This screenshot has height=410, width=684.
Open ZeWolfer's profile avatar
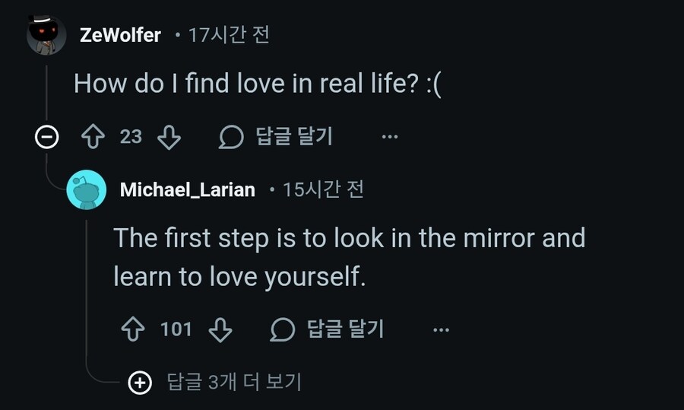(46, 35)
